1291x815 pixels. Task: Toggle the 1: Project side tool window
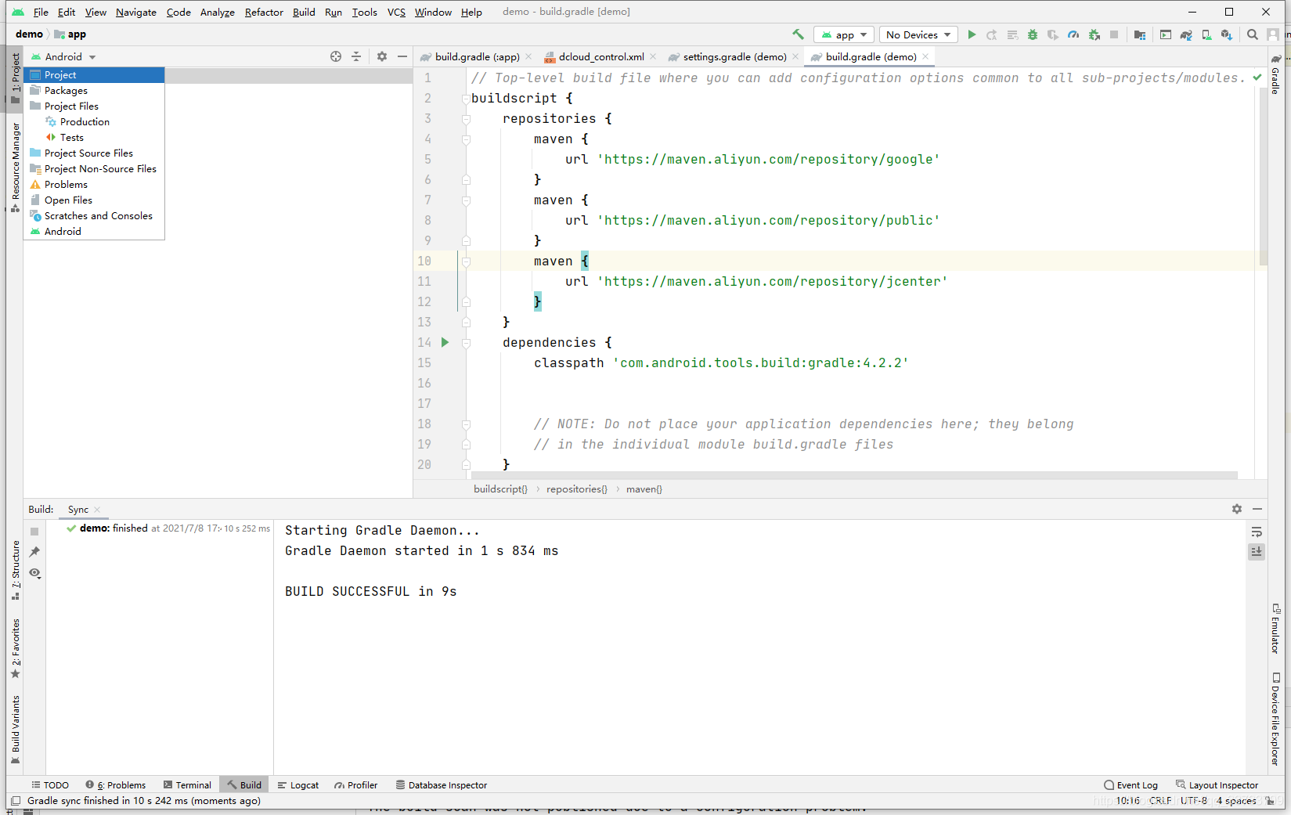tap(15, 78)
